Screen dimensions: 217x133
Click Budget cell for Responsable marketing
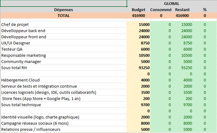(138, 55)
